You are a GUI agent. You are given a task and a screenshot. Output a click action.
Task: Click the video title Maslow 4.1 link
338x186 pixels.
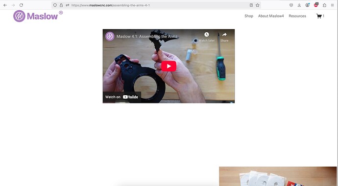(x=147, y=37)
